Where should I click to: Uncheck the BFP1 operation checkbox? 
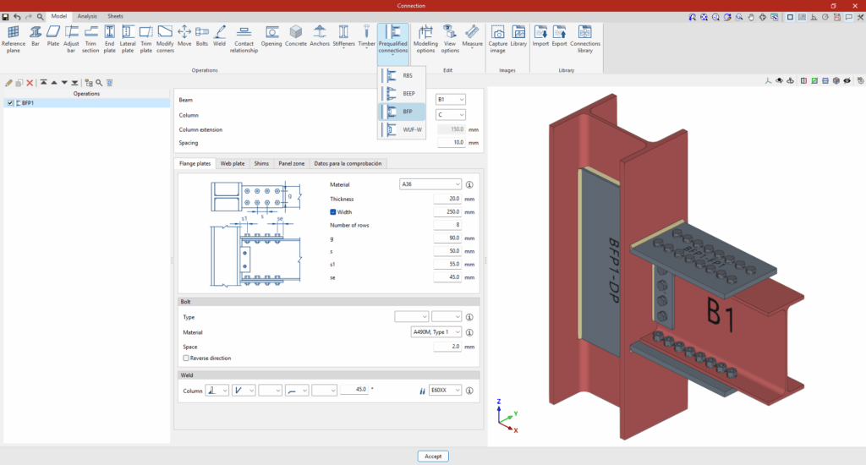pos(10,103)
